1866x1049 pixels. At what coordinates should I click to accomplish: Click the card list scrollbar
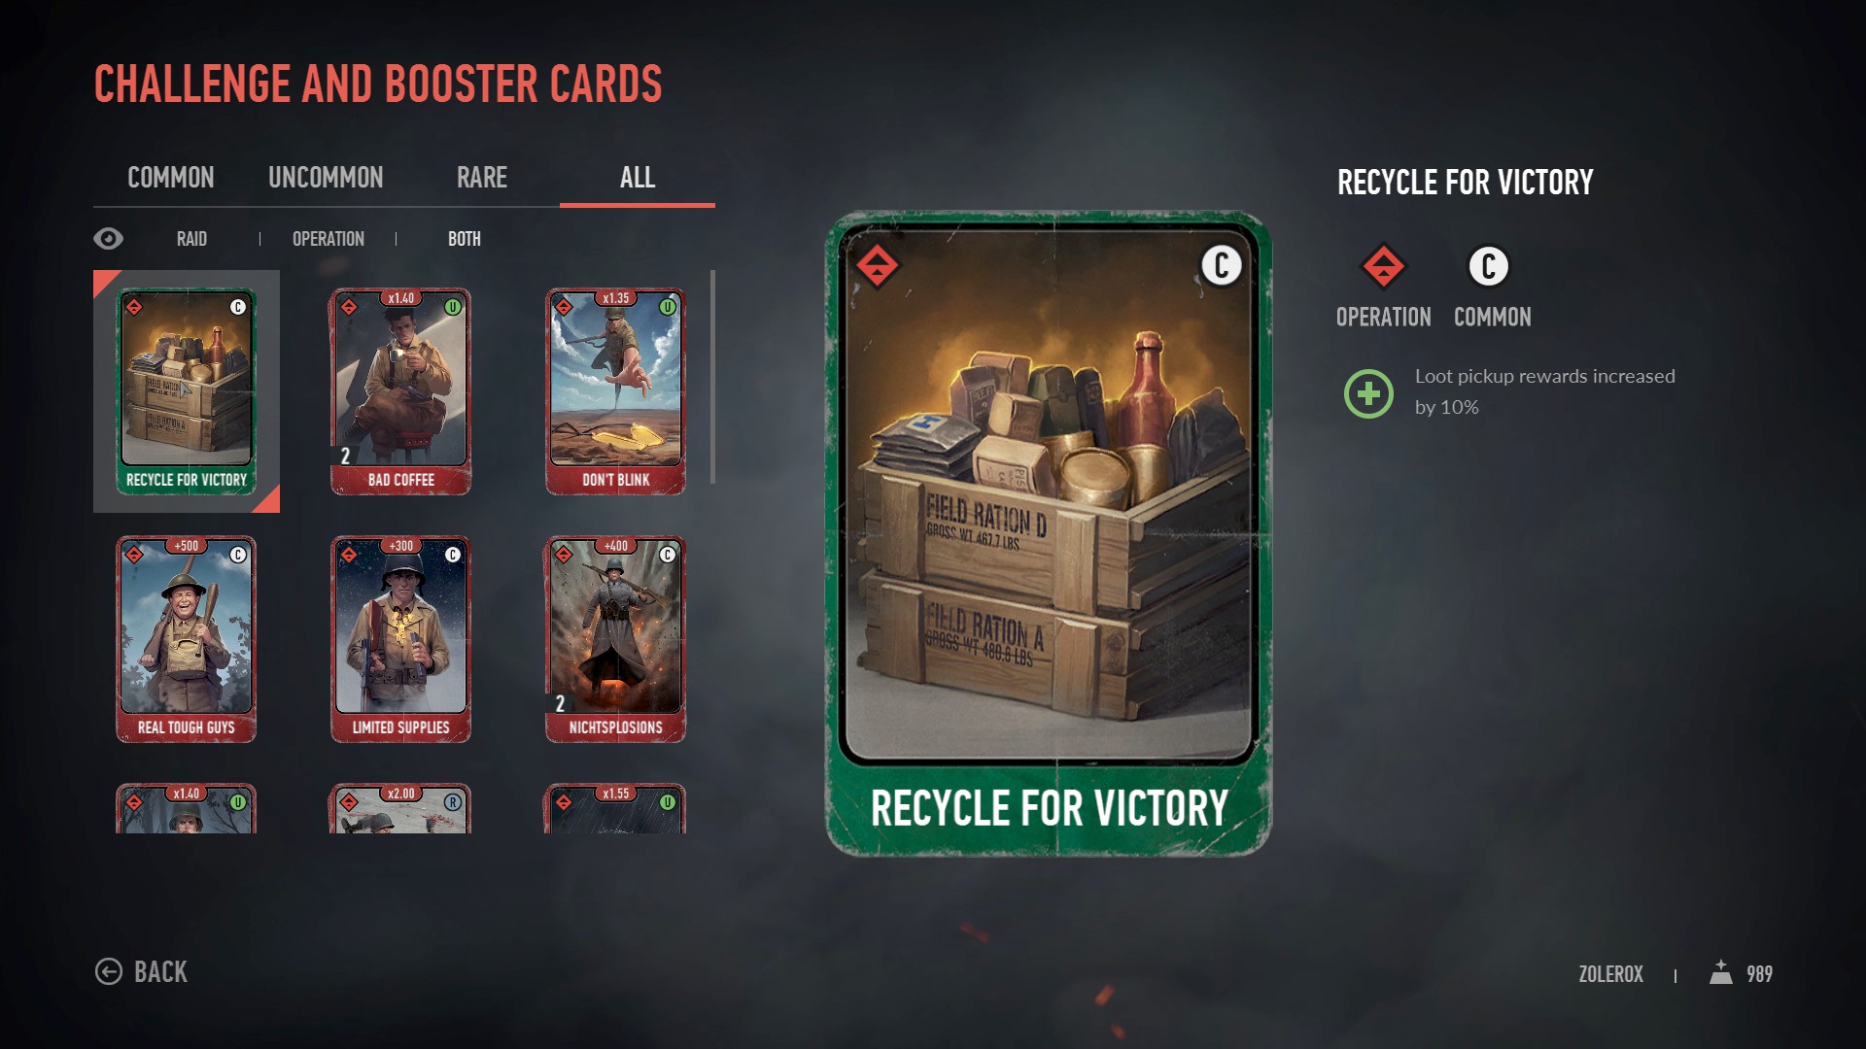click(713, 377)
